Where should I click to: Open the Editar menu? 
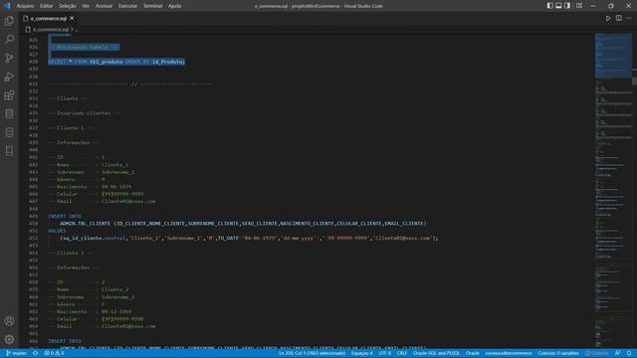click(x=47, y=6)
